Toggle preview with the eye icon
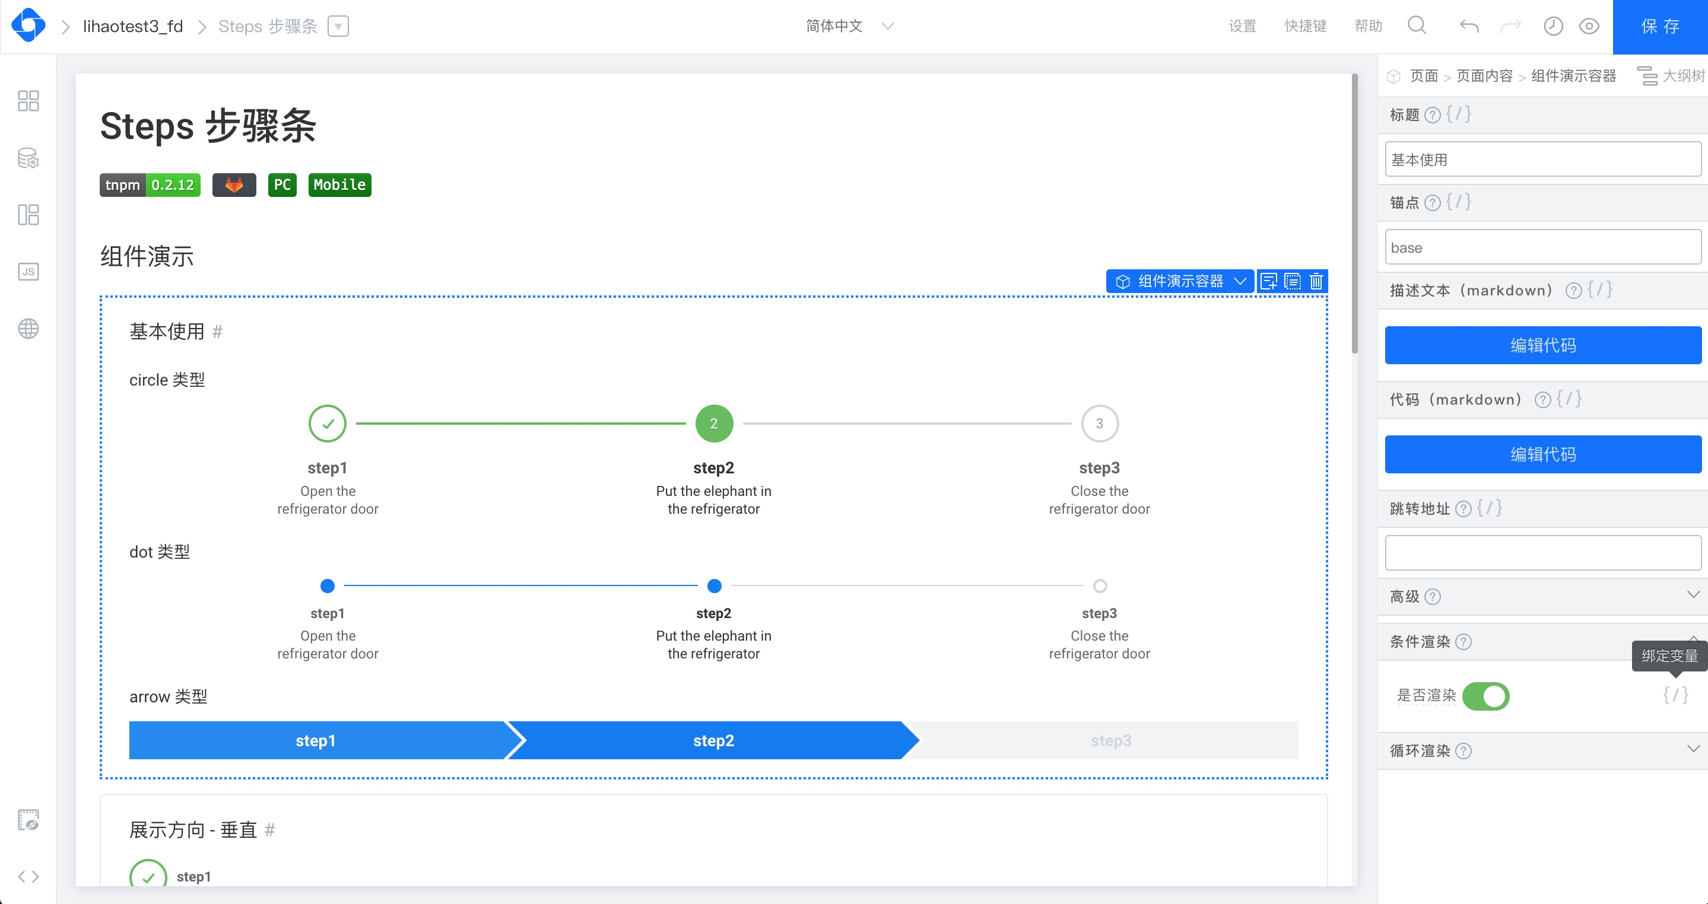The height and width of the screenshot is (904, 1708). [1589, 26]
